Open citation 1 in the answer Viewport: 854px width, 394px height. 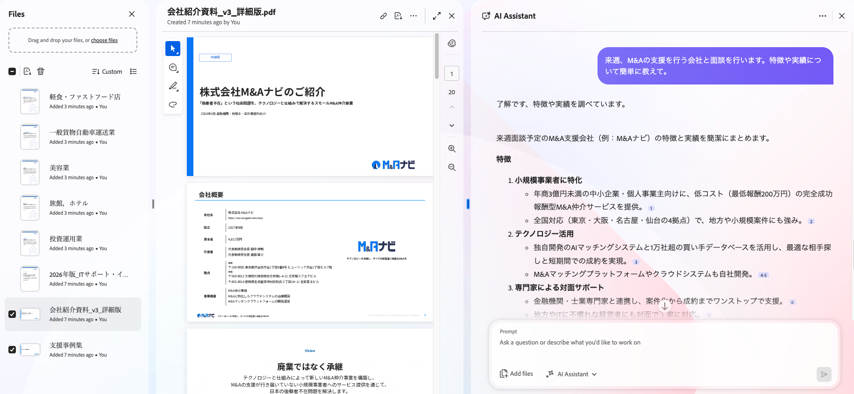652,208
